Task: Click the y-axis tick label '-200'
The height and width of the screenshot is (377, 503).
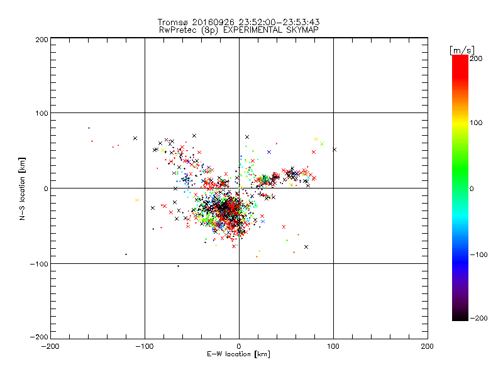Action: tap(39, 337)
